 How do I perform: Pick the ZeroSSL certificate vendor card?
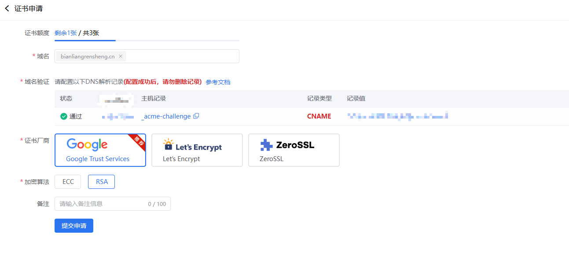coord(294,150)
